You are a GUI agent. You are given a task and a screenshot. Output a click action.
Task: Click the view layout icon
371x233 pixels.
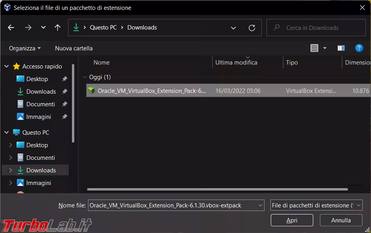pyautogui.click(x=314, y=48)
